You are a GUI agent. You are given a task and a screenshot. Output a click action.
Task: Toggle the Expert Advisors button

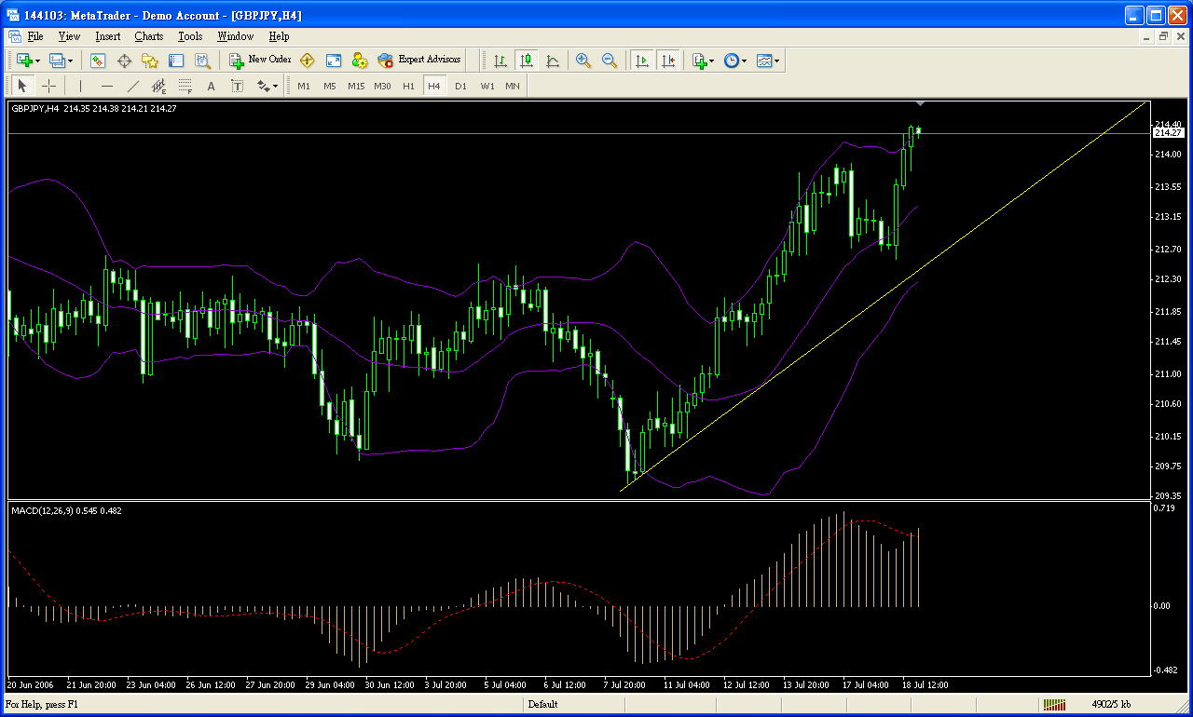[419, 61]
